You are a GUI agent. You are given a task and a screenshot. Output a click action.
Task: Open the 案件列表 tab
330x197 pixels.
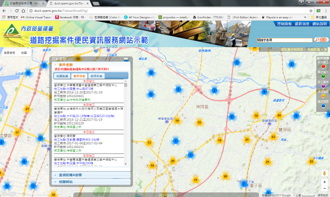coord(79,76)
